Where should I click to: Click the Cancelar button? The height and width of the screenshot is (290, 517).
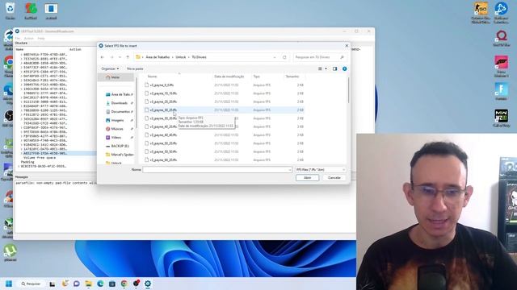pos(334,178)
